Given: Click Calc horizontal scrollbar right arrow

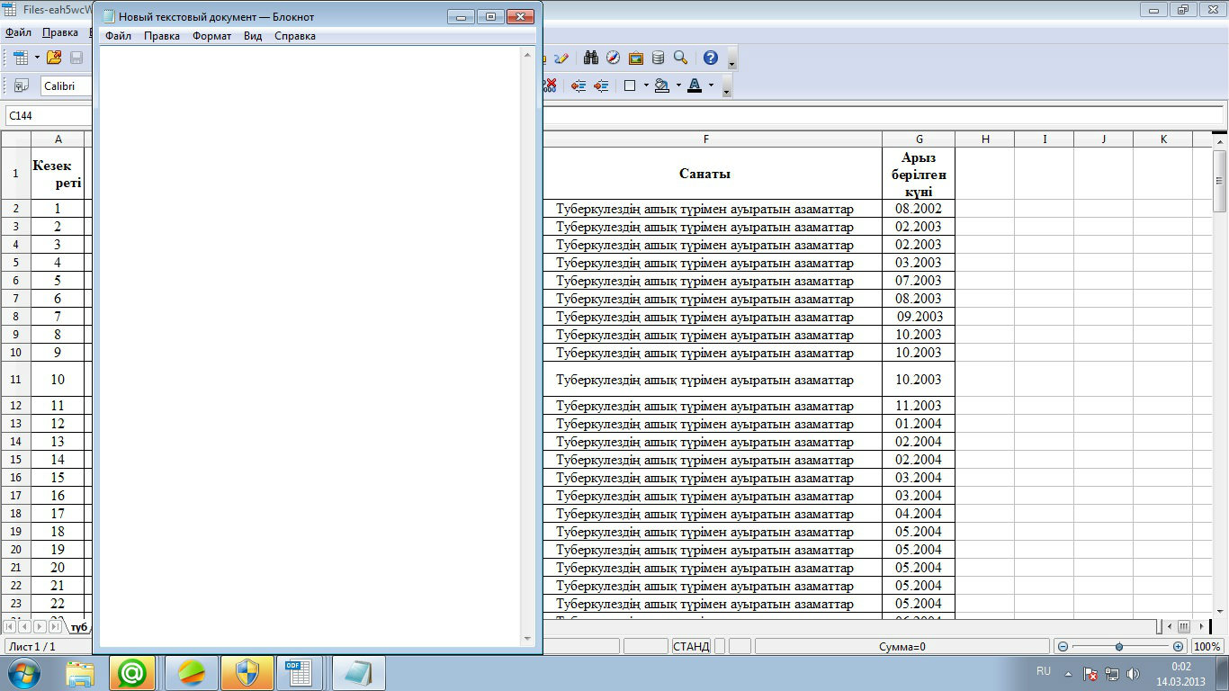Looking at the screenshot, I should pos(1199,626).
